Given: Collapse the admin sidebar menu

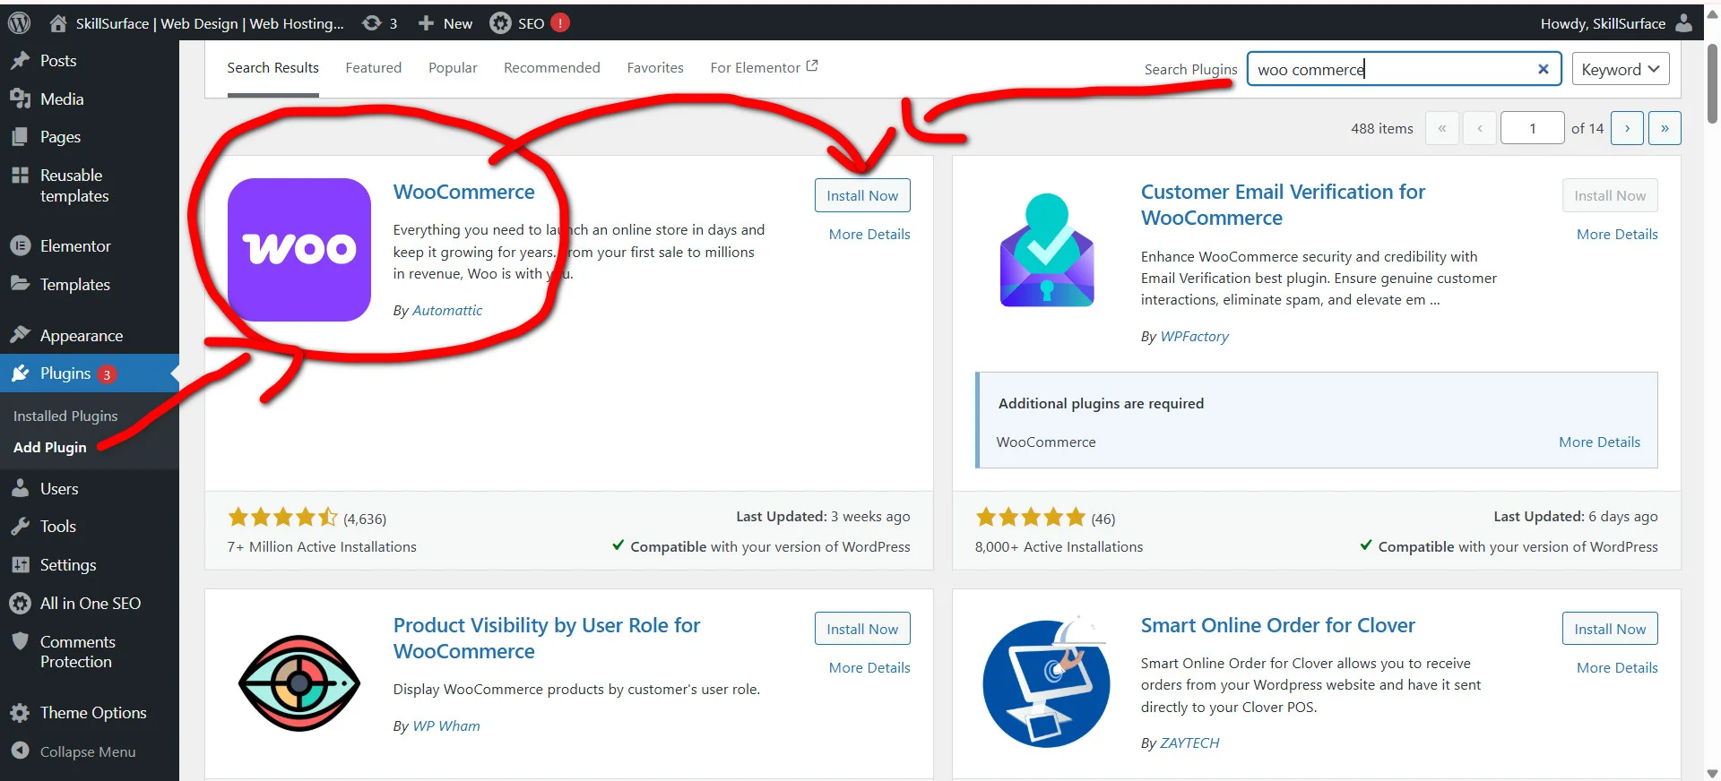Looking at the screenshot, I should coord(74,751).
